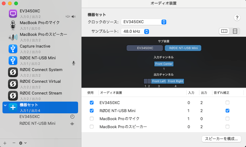Select the EV3450XC sub-device pill
246x147 pixels.
click(145, 48)
